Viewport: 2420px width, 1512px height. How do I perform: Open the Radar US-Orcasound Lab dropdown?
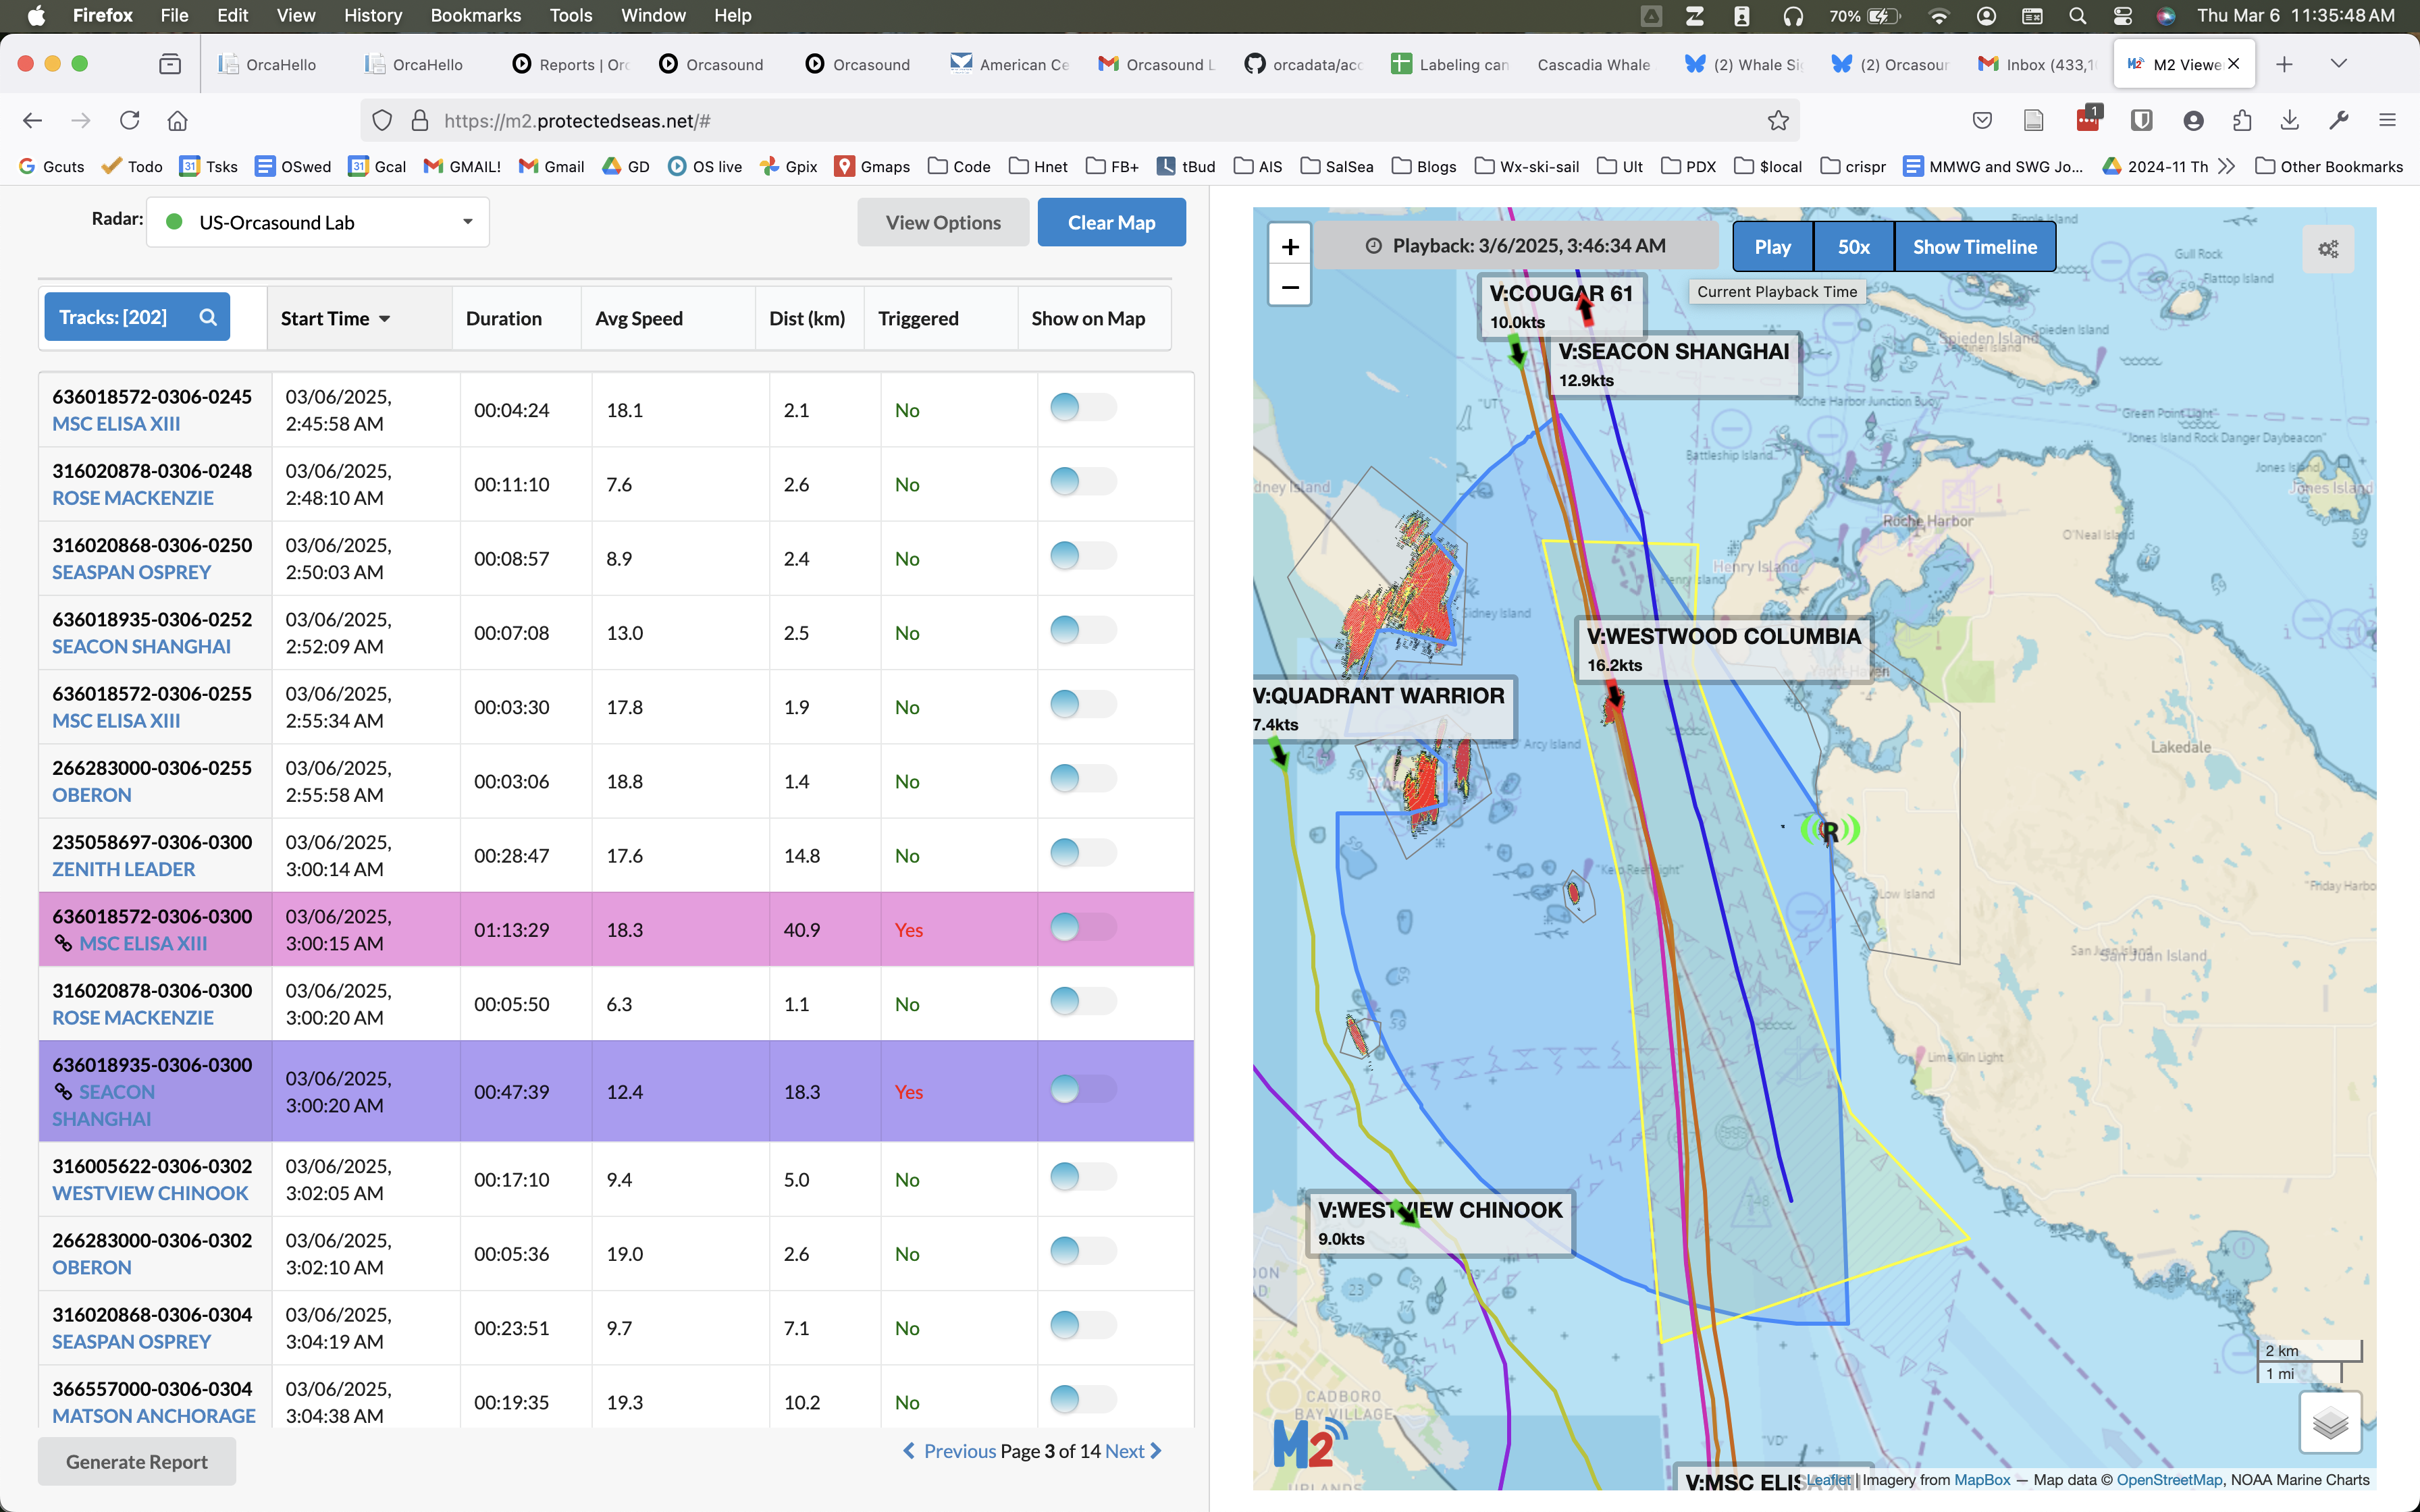point(318,222)
